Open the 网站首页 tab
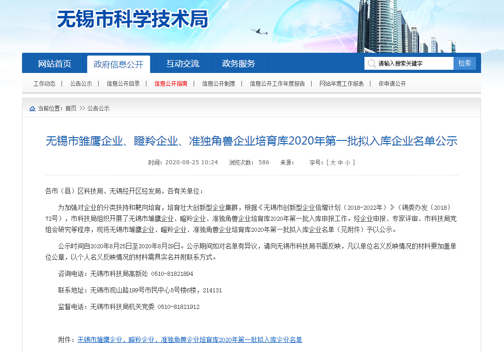Image resolution: width=504 pixels, height=352 pixels. tap(55, 64)
